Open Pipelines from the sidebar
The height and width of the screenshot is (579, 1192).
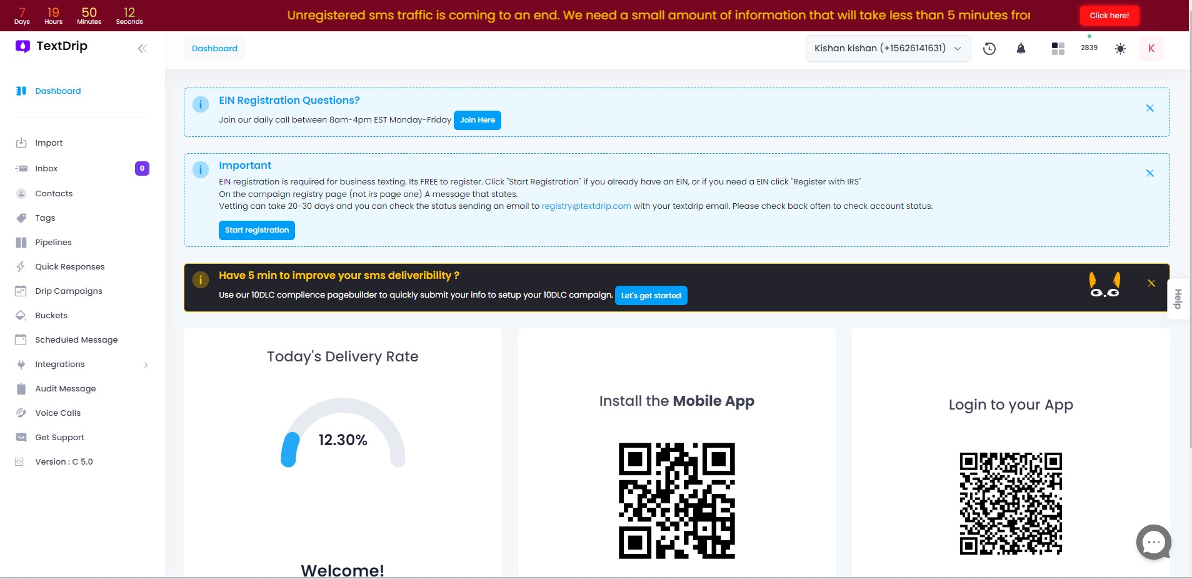[53, 242]
